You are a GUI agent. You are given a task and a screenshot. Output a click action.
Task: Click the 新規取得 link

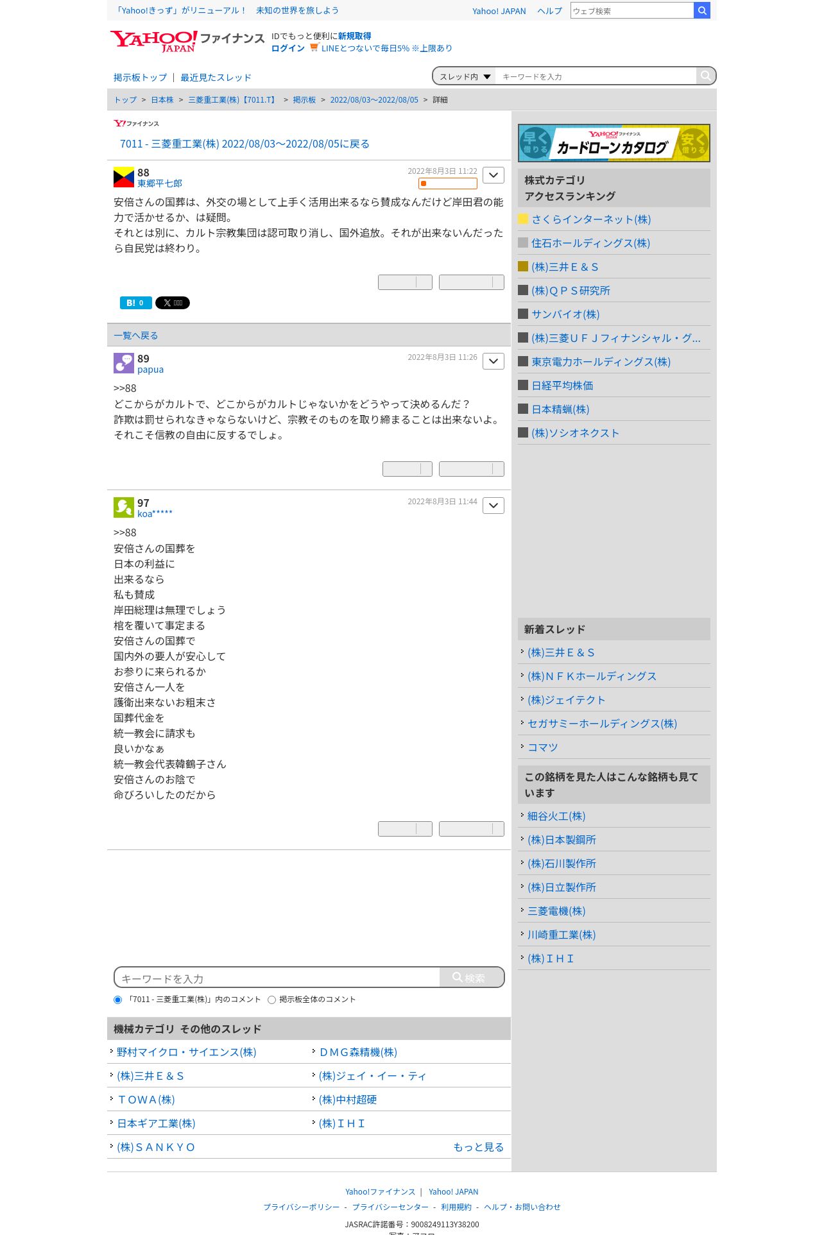355,36
